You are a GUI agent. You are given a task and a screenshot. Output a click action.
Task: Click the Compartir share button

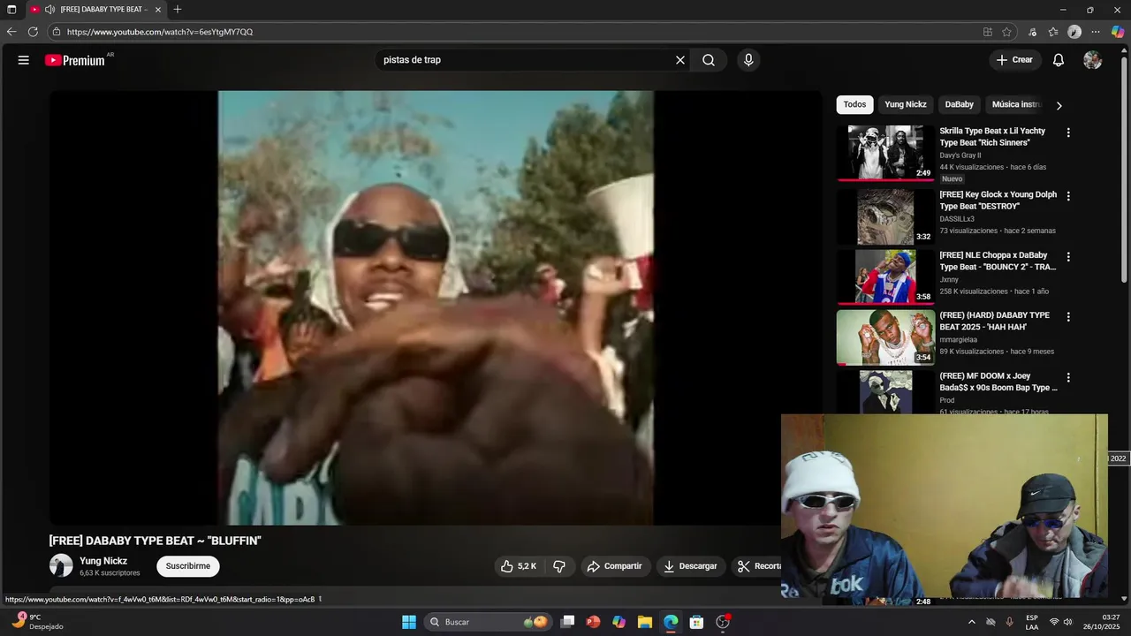[615, 566]
